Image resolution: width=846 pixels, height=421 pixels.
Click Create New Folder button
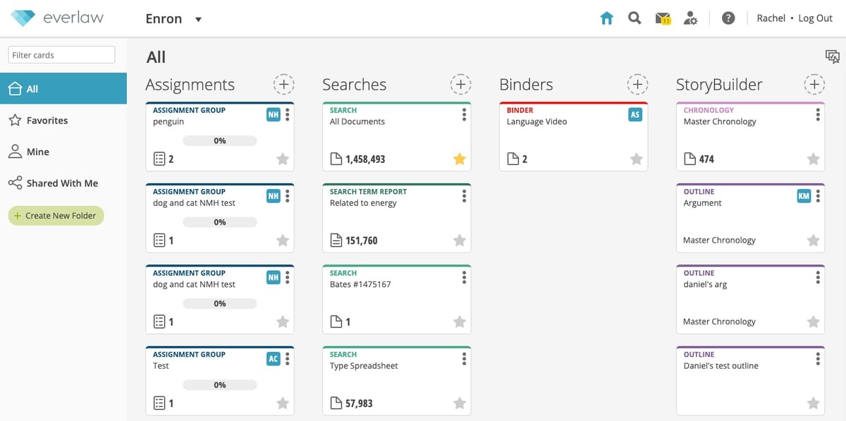pos(56,216)
